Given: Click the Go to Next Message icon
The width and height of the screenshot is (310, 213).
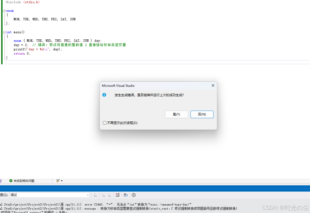Looking at the screenshot, I should [109, 195].
